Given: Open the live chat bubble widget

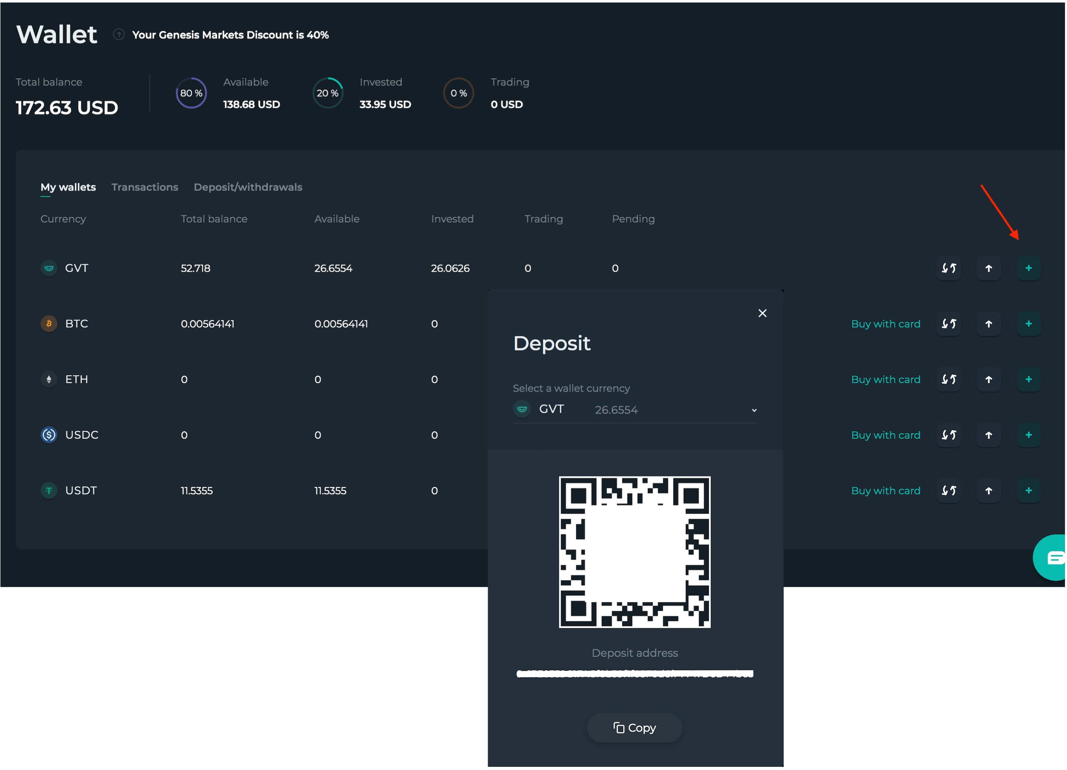Looking at the screenshot, I should 1052,558.
